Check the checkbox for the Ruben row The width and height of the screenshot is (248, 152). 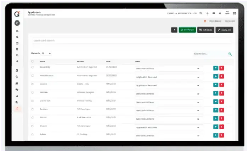pyautogui.click(x=33, y=134)
